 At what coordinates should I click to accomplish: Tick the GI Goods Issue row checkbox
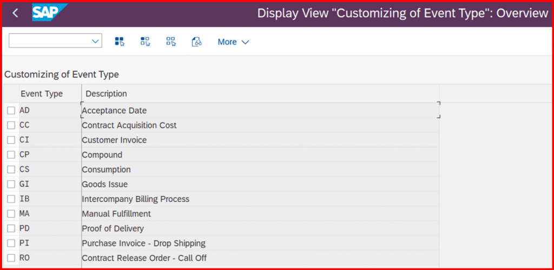11,184
